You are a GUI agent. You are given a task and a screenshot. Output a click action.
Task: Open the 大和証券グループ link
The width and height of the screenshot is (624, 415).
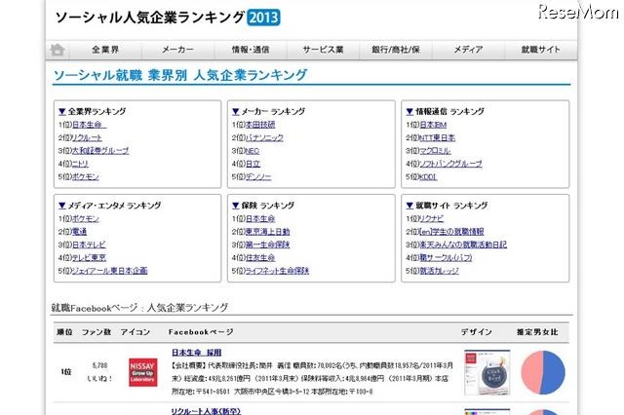(x=100, y=151)
